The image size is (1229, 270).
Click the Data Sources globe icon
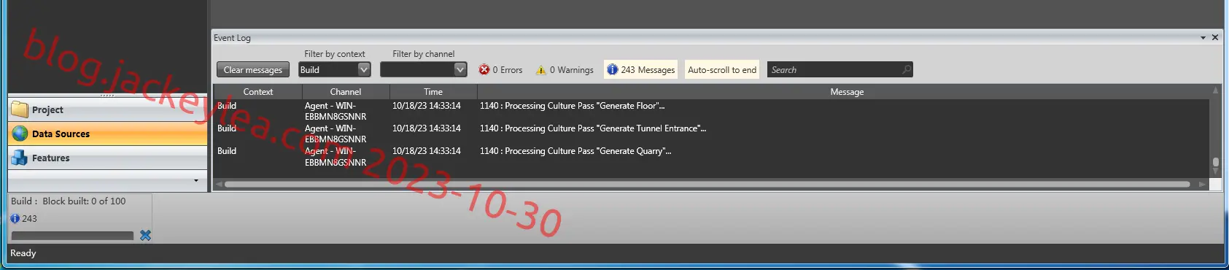(x=20, y=134)
